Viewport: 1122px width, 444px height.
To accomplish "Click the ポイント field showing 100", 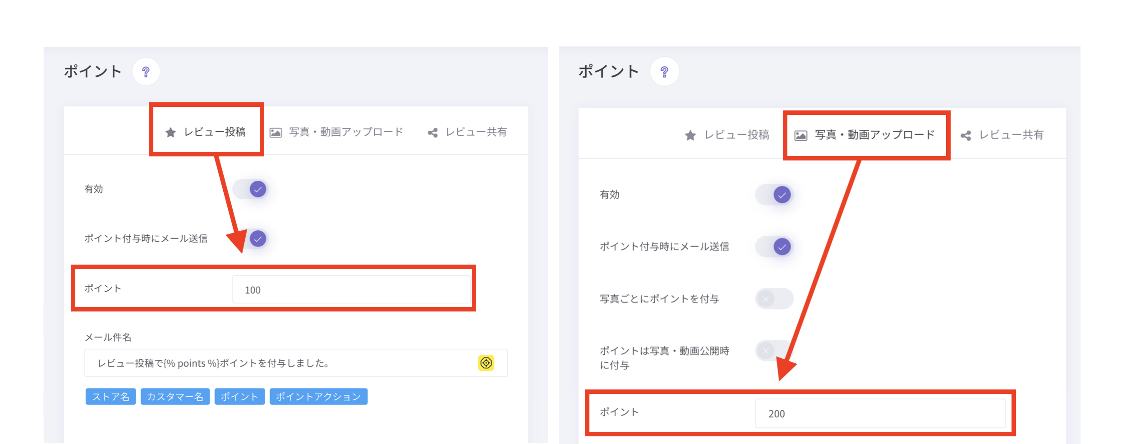I will 352,290.
